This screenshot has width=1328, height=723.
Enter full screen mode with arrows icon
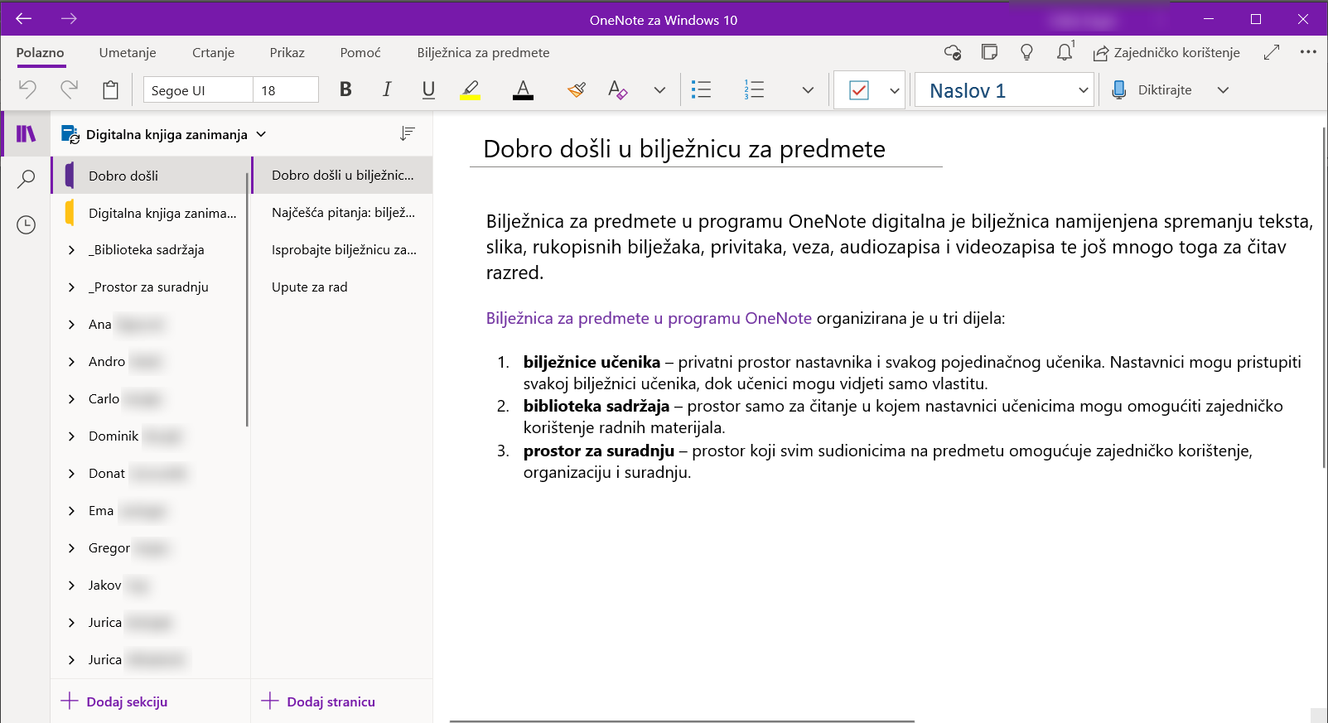coord(1272,52)
